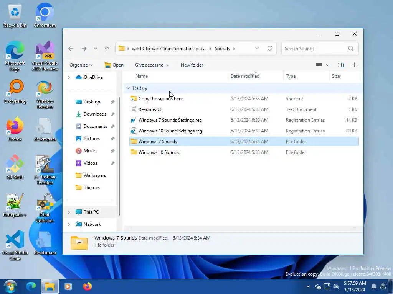The width and height of the screenshot is (393, 294).
Task: Open Microsoft Edge desktop shortcut
Action: [x=15, y=56]
